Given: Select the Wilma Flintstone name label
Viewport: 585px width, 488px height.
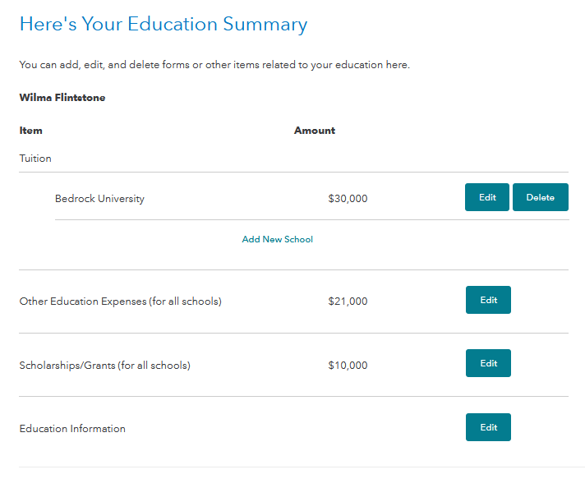Looking at the screenshot, I should tap(62, 98).
